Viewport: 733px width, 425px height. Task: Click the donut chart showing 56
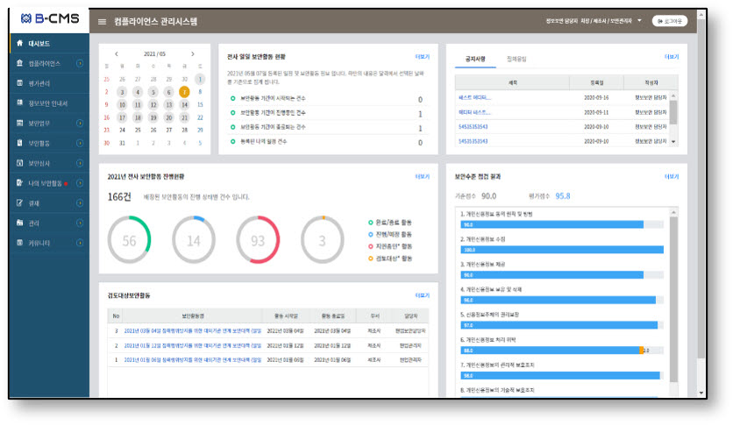click(x=129, y=239)
